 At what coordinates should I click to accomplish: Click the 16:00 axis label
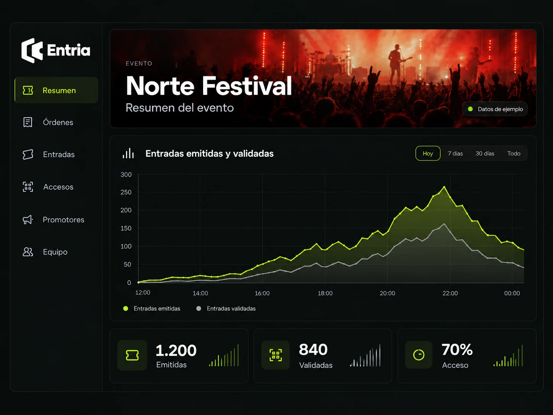point(262,293)
